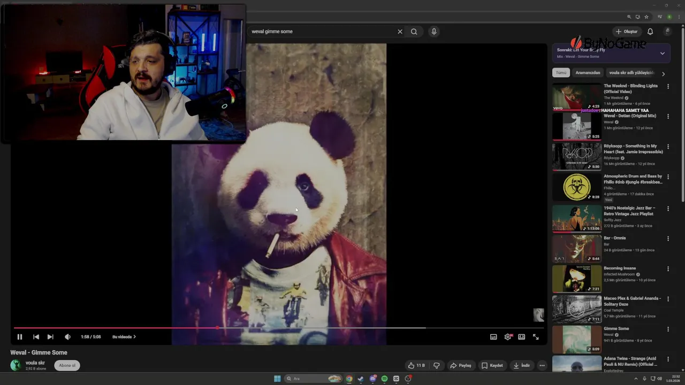Viewport: 685px width, 385px height.
Task: Open 1940's Nostalgic Jazz Bar video
Action: (577, 218)
